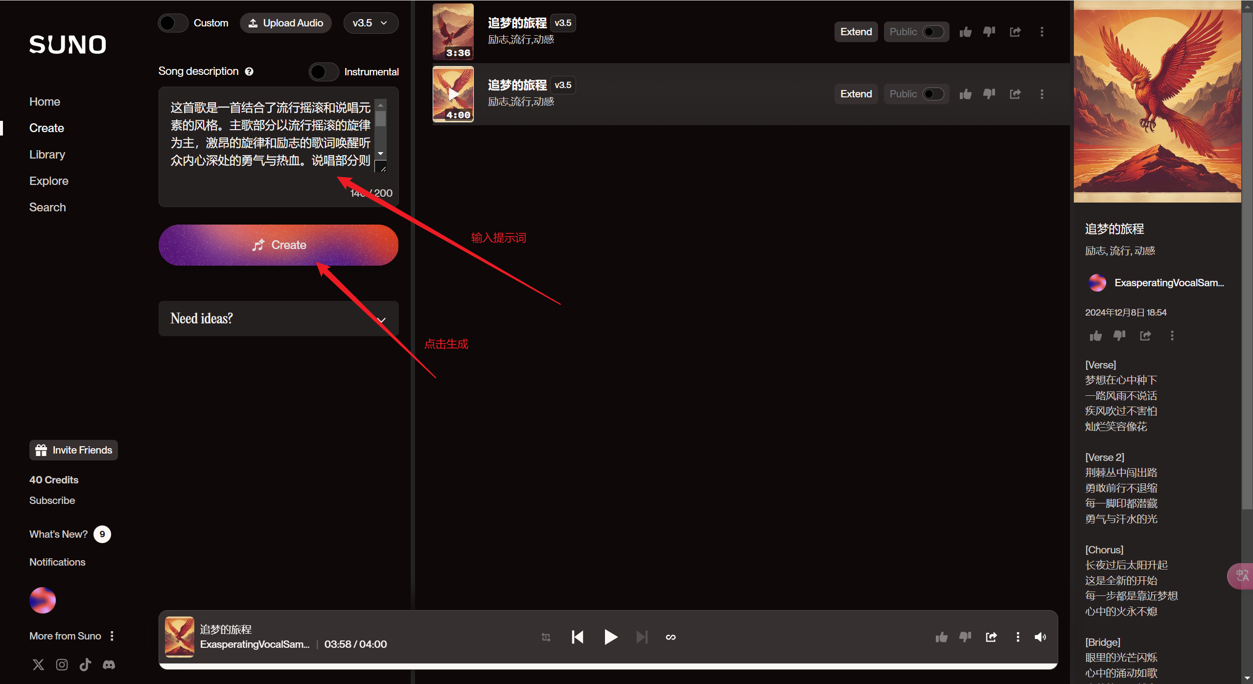Click Extend on the 4:00 song

[856, 93]
